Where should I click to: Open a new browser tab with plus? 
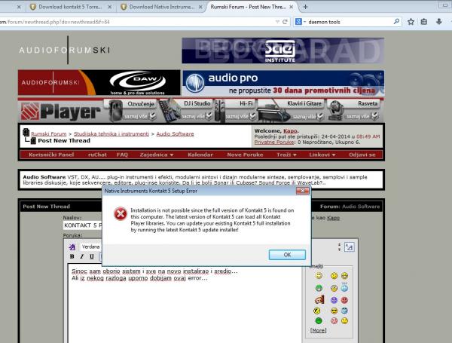(305, 7)
